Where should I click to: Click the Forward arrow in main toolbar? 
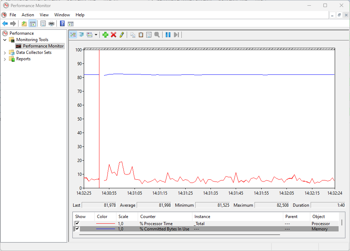tap(13, 23)
